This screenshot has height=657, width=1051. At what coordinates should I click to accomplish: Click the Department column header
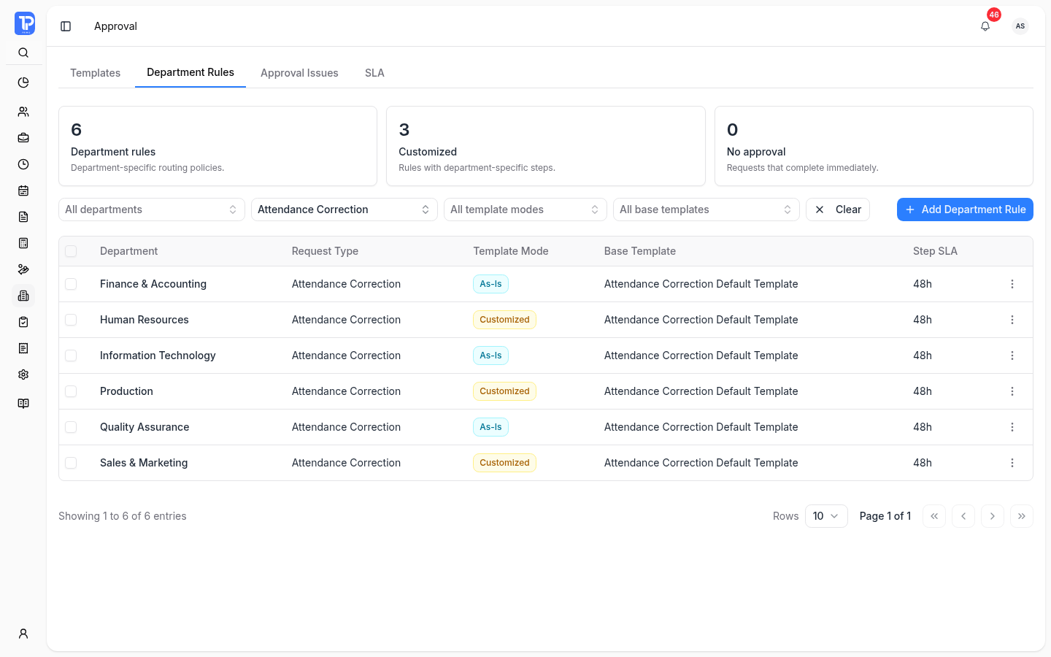pos(128,251)
